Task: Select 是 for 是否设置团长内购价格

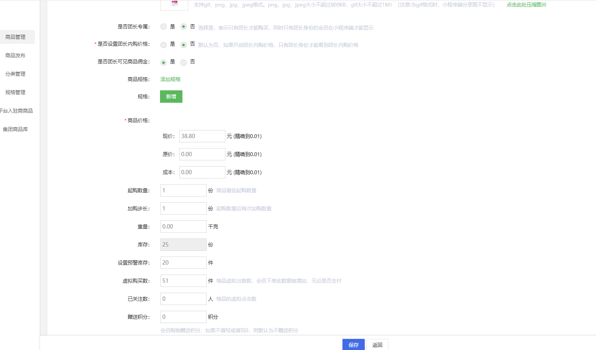Action: tap(164, 45)
